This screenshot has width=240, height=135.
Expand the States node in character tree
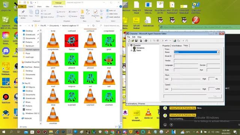pyautogui.click(x=131, y=50)
